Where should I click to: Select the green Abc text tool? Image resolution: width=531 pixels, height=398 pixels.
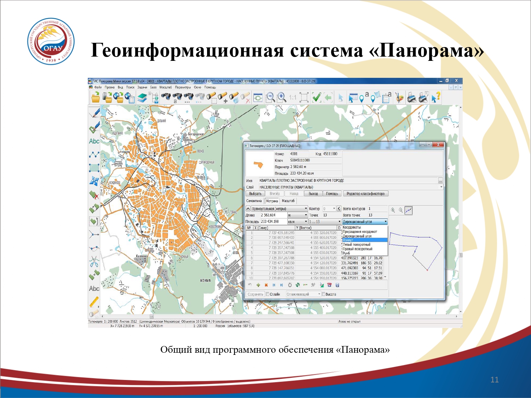(94, 141)
